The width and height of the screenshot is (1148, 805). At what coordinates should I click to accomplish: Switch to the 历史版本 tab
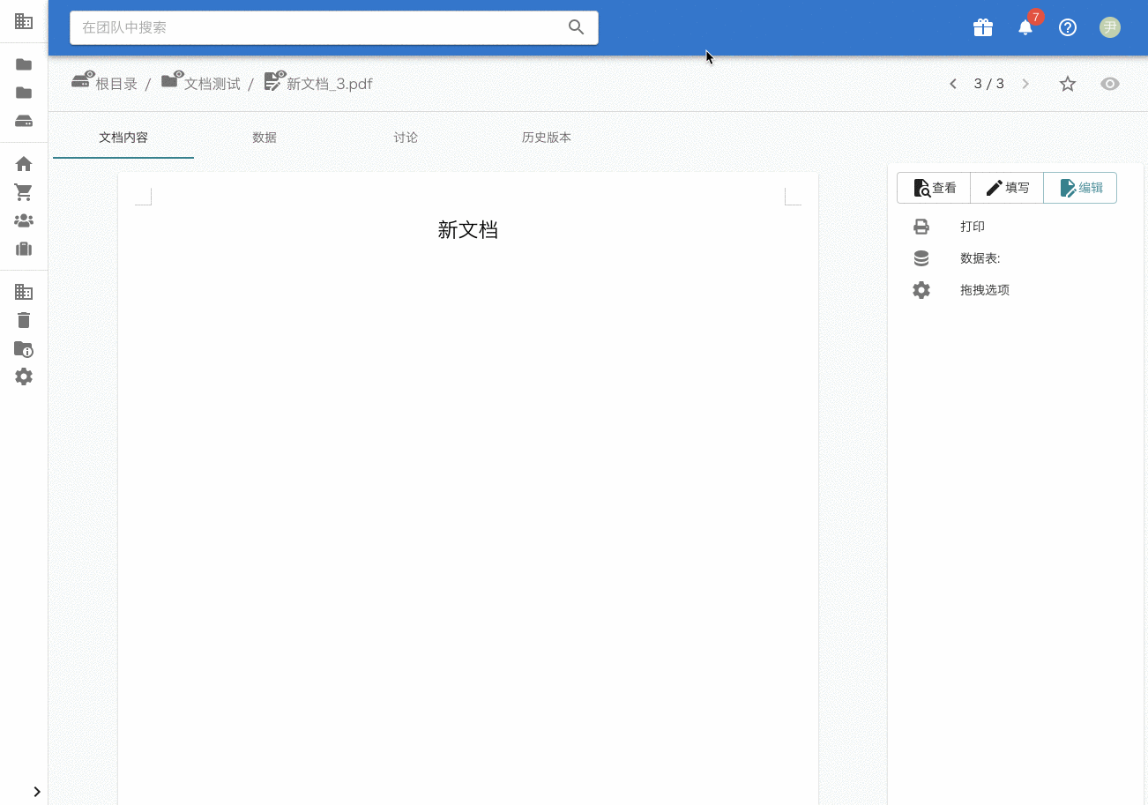[x=547, y=138]
